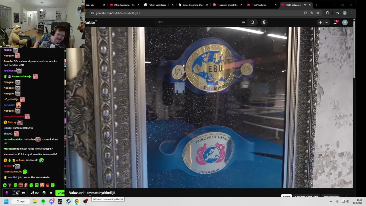Click the taskbar volume speaker icon
Image resolution: width=366 pixels, height=206 pixels.
point(348,201)
